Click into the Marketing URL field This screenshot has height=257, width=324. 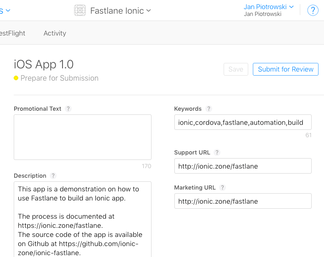pos(243,201)
